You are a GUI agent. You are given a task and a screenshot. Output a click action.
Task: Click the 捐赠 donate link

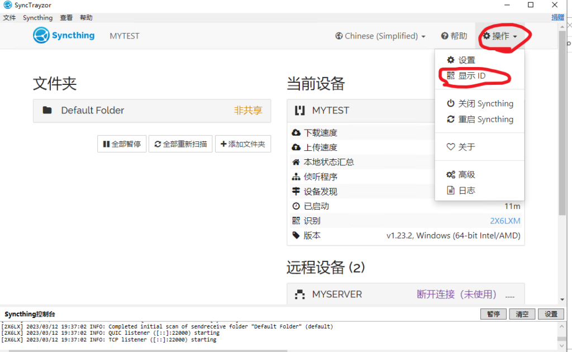click(557, 17)
